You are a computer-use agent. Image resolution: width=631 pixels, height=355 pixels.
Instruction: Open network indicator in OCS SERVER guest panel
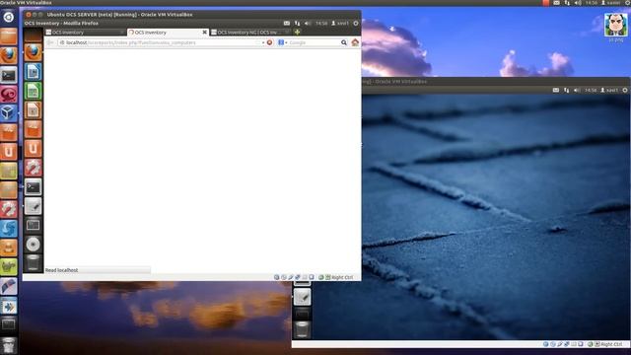(297, 24)
